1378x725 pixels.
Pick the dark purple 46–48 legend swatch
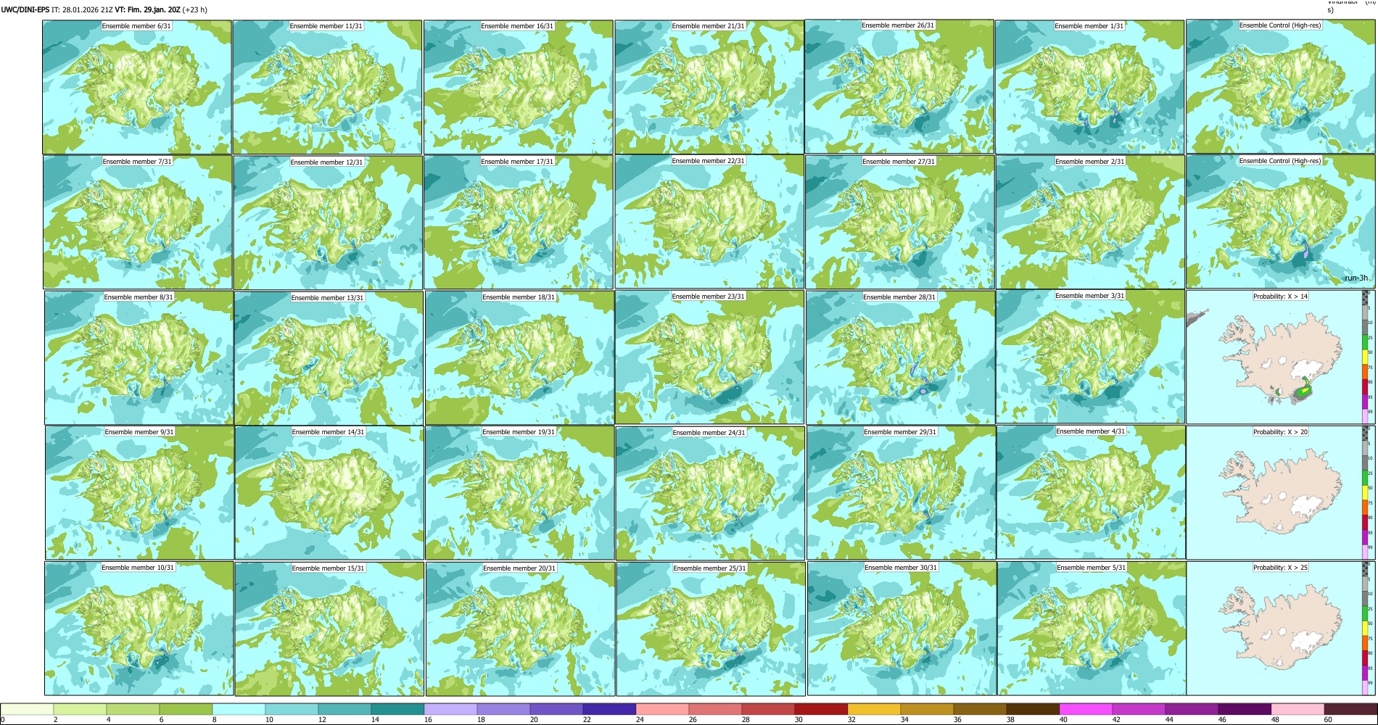[1245, 709]
